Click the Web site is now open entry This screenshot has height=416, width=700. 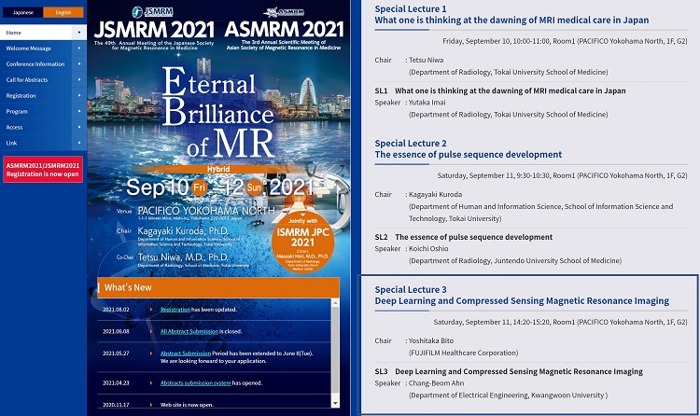[187, 405]
